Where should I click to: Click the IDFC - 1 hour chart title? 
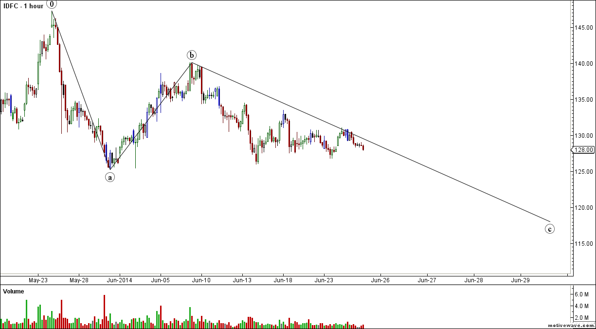[23, 6]
